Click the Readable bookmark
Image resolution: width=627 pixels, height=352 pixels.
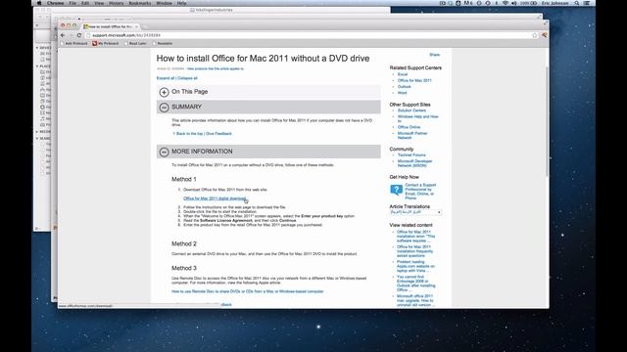point(163,43)
